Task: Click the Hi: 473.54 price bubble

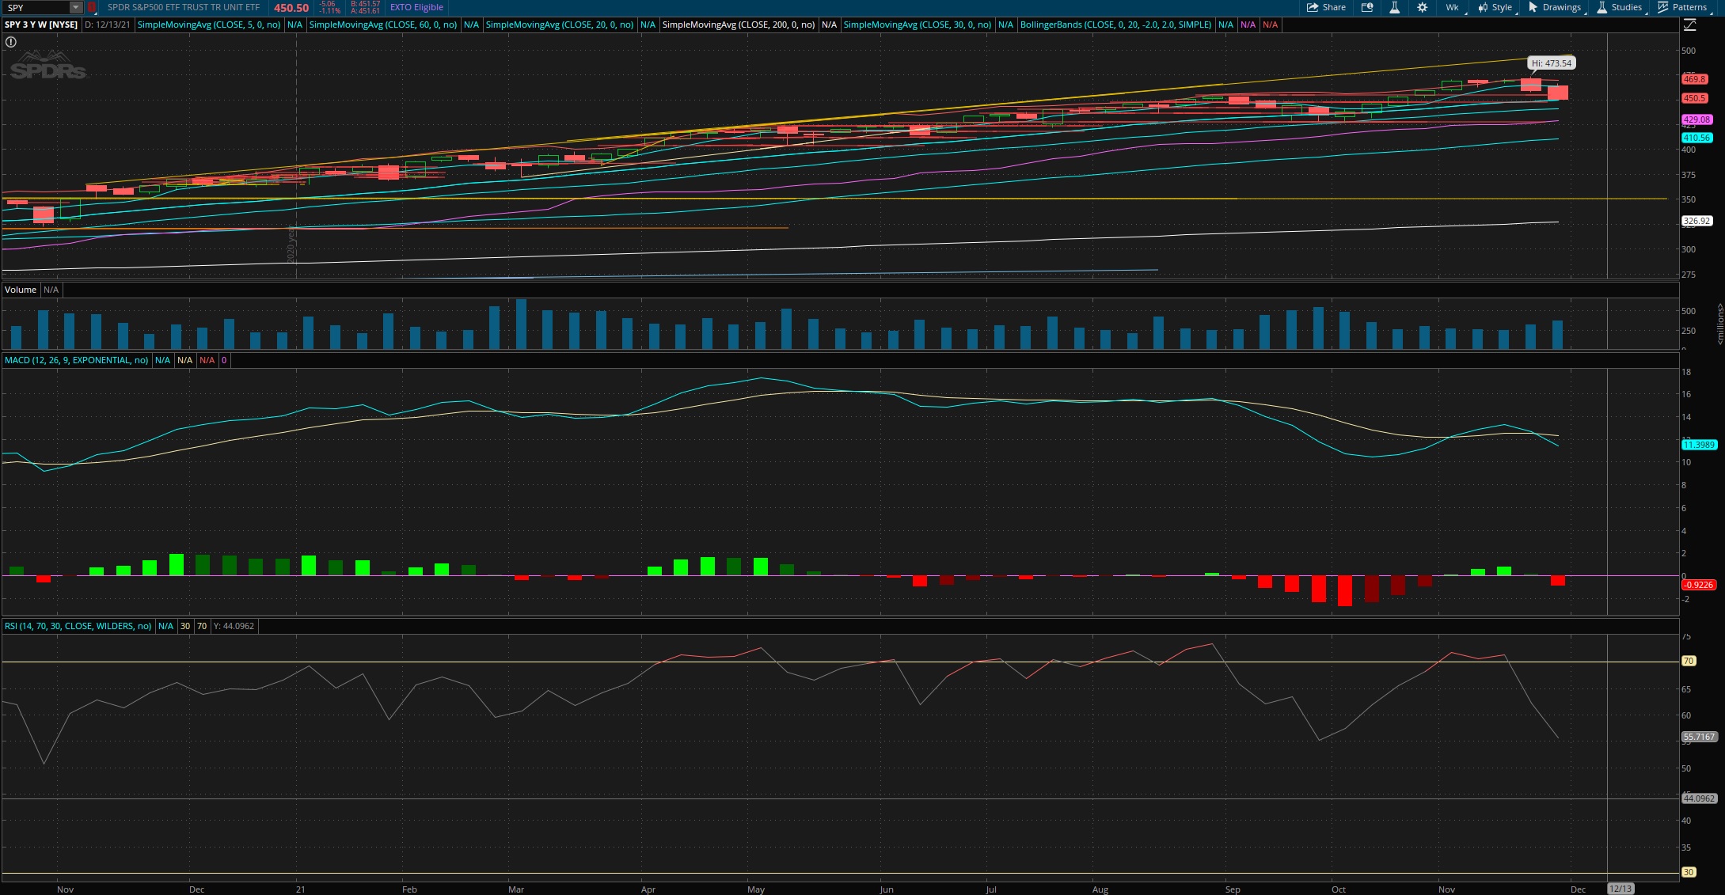Action: 1552,63
